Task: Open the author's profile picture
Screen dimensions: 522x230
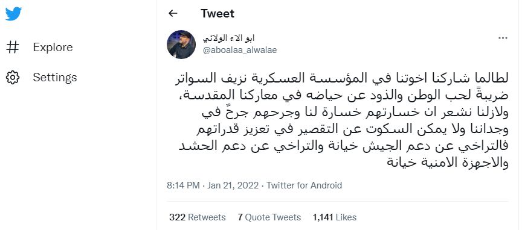Action: point(181,45)
